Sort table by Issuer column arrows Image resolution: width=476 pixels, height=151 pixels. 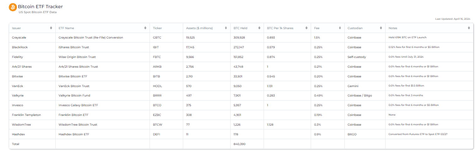click(51, 28)
